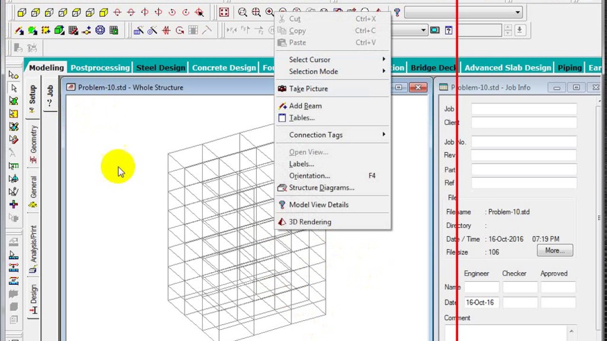Switch to Advanced Slab Design tab

pos(507,68)
